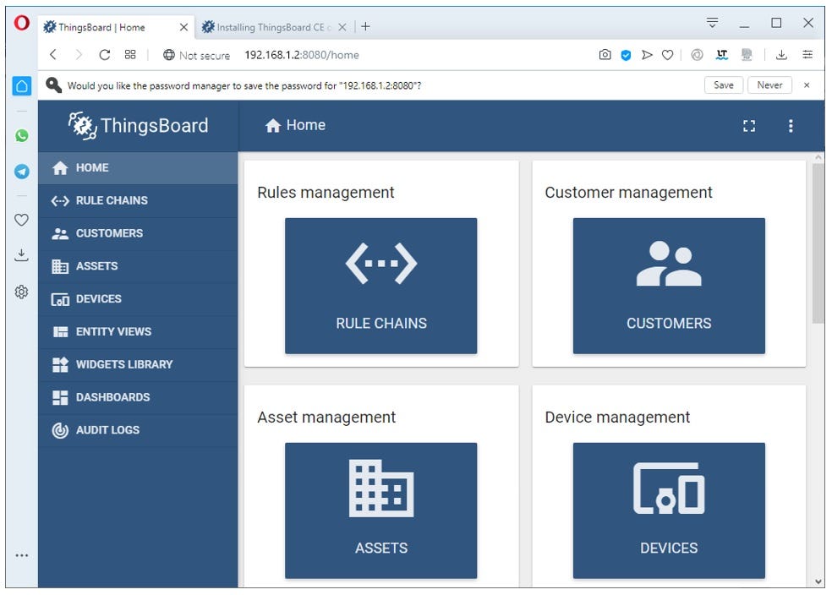Click Never on password manager prompt
Image resolution: width=832 pixels, height=595 pixels.
click(x=769, y=85)
